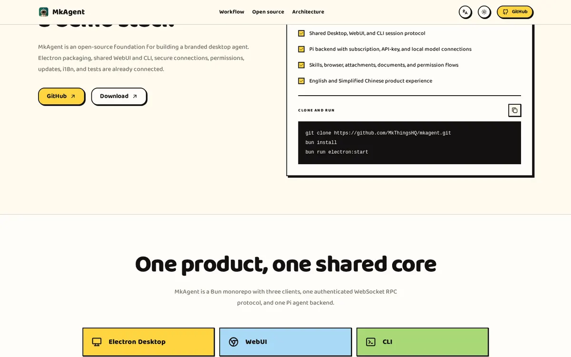Click the MkAgent robot logo icon

coord(44,12)
